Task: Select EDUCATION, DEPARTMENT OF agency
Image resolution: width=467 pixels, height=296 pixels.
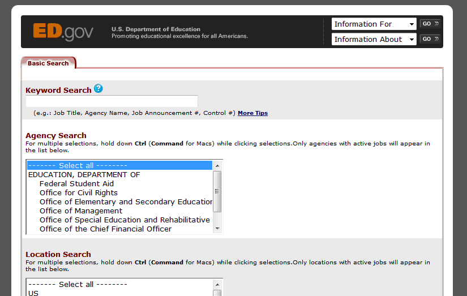Action: (84, 175)
